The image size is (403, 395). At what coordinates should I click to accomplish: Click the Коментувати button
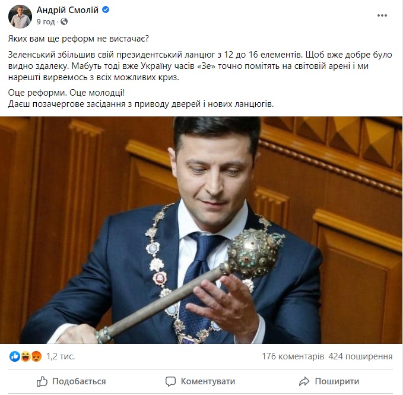coord(200,381)
